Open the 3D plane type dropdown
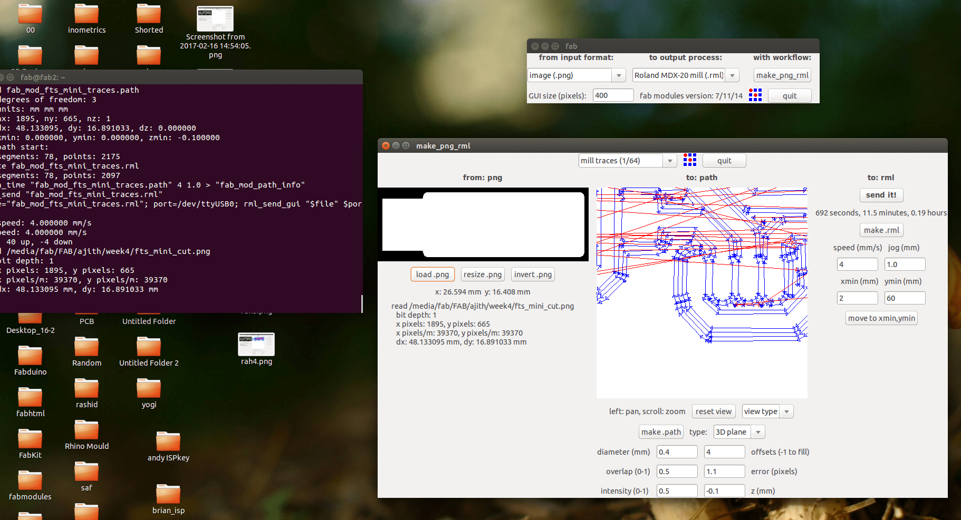The image size is (961, 520). click(739, 432)
